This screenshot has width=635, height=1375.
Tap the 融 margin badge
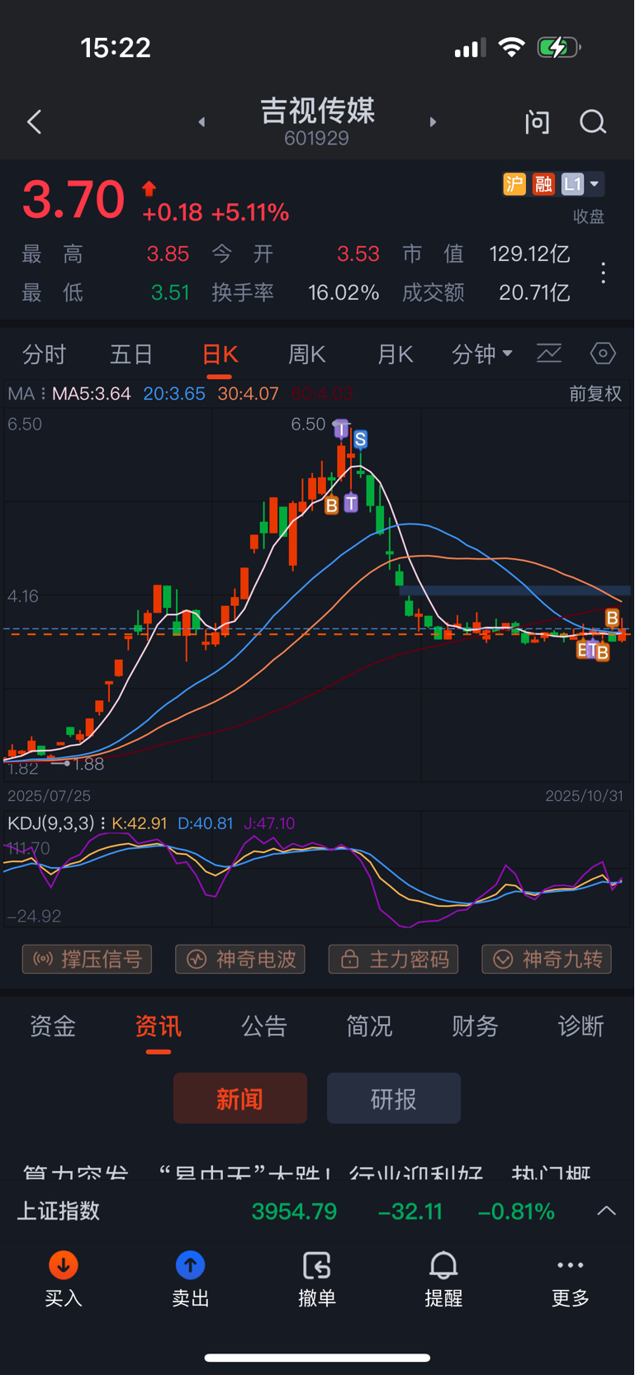[543, 183]
